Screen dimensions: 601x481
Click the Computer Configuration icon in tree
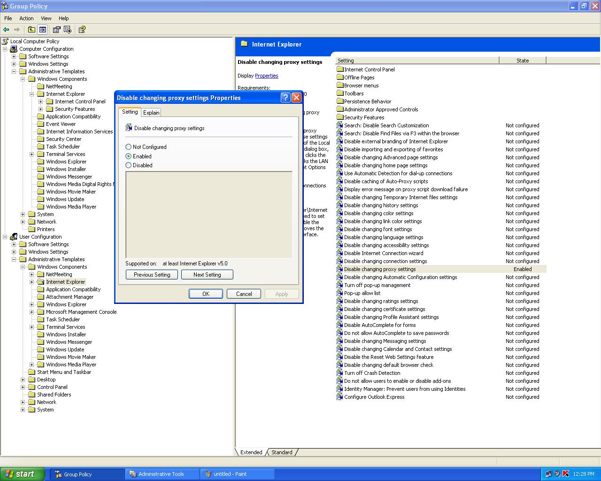[14, 49]
